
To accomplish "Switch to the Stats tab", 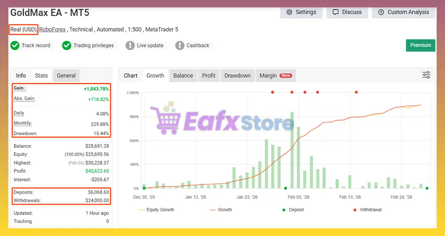I will (x=41, y=76).
